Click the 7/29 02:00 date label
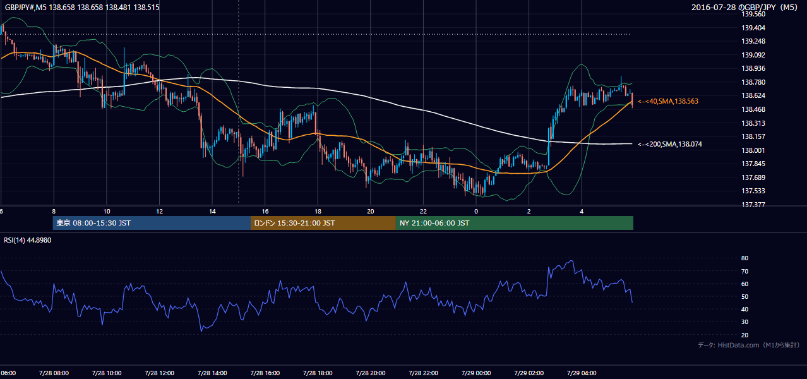The height and width of the screenshot is (379, 807). pyautogui.click(x=529, y=373)
